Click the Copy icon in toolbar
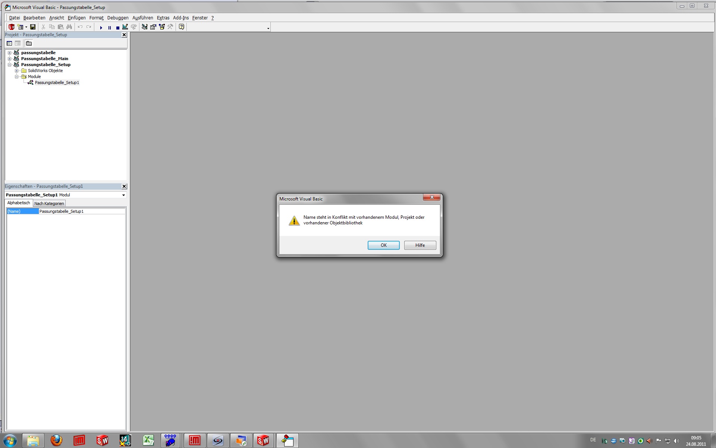Viewport: 716px width, 448px height. click(x=52, y=27)
